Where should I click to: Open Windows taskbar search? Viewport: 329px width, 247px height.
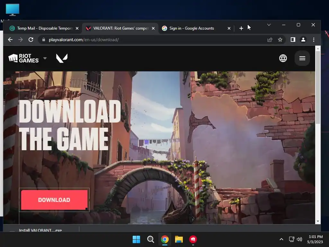(x=151, y=239)
